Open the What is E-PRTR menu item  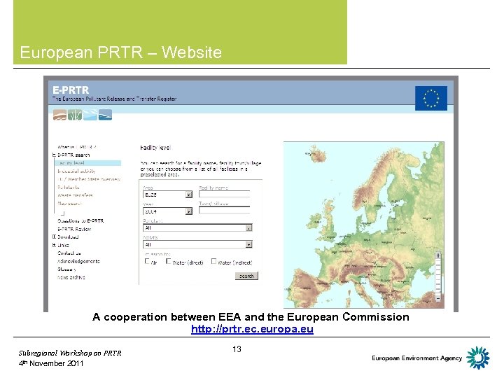(x=76, y=147)
